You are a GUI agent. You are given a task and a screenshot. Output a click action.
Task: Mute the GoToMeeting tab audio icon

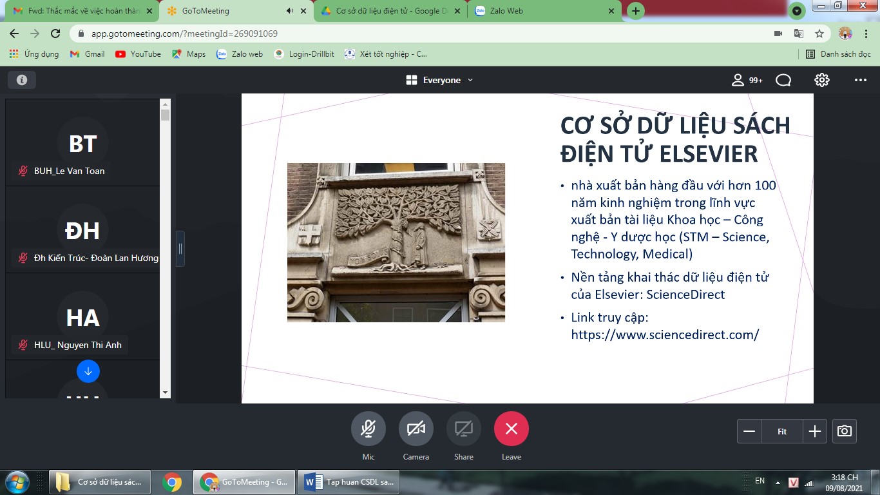pyautogui.click(x=289, y=11)
